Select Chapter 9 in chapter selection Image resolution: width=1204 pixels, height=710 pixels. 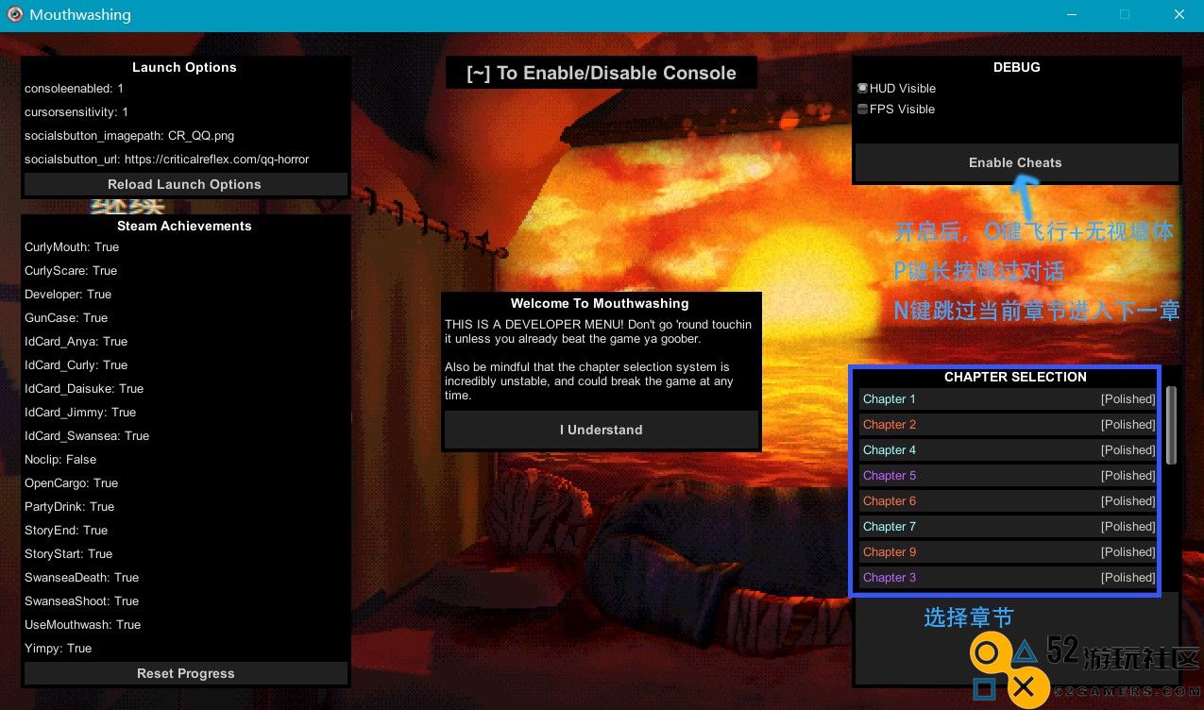(1009, 552)
